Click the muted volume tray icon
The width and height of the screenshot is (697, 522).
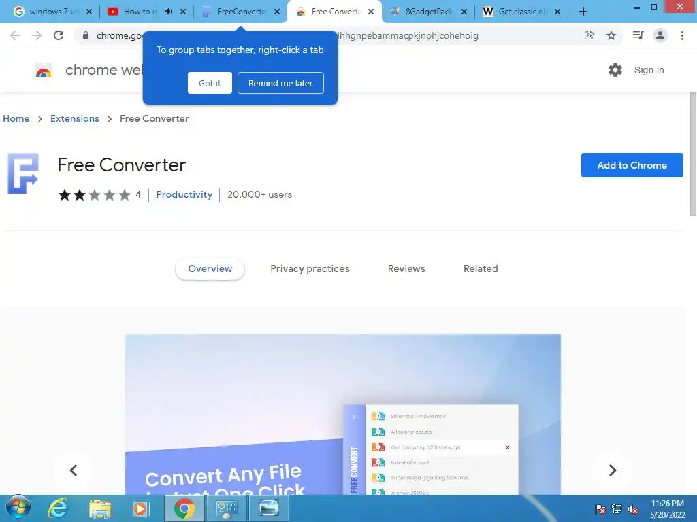[x=633, y=508]
